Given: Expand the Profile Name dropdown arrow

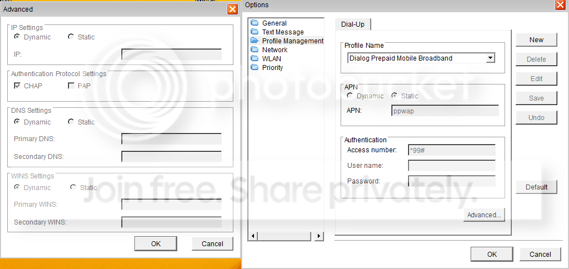Looking at the screenshot, I should tap(490, 58).
